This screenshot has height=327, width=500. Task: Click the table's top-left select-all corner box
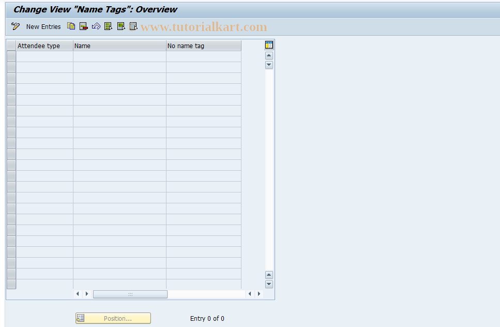11,46
